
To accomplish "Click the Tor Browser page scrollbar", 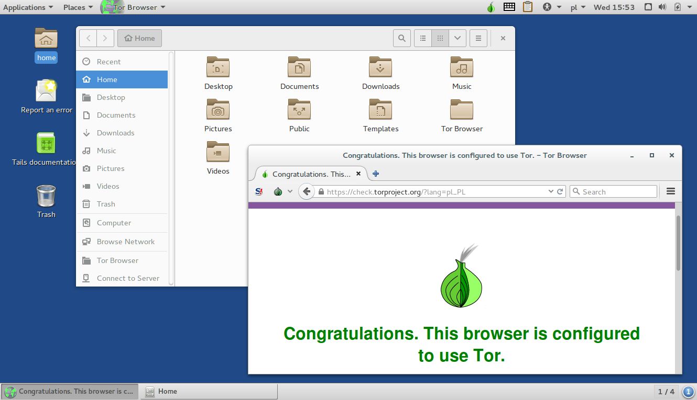I will [678, 243].
